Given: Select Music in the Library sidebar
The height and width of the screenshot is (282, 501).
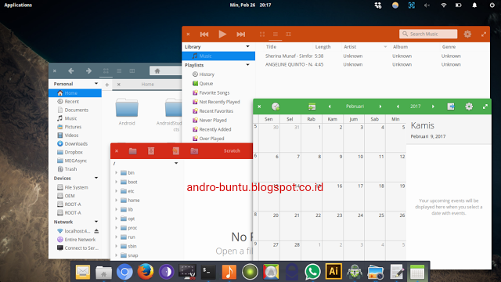Looking at the screenshot, I should click(x=218, y=56).
